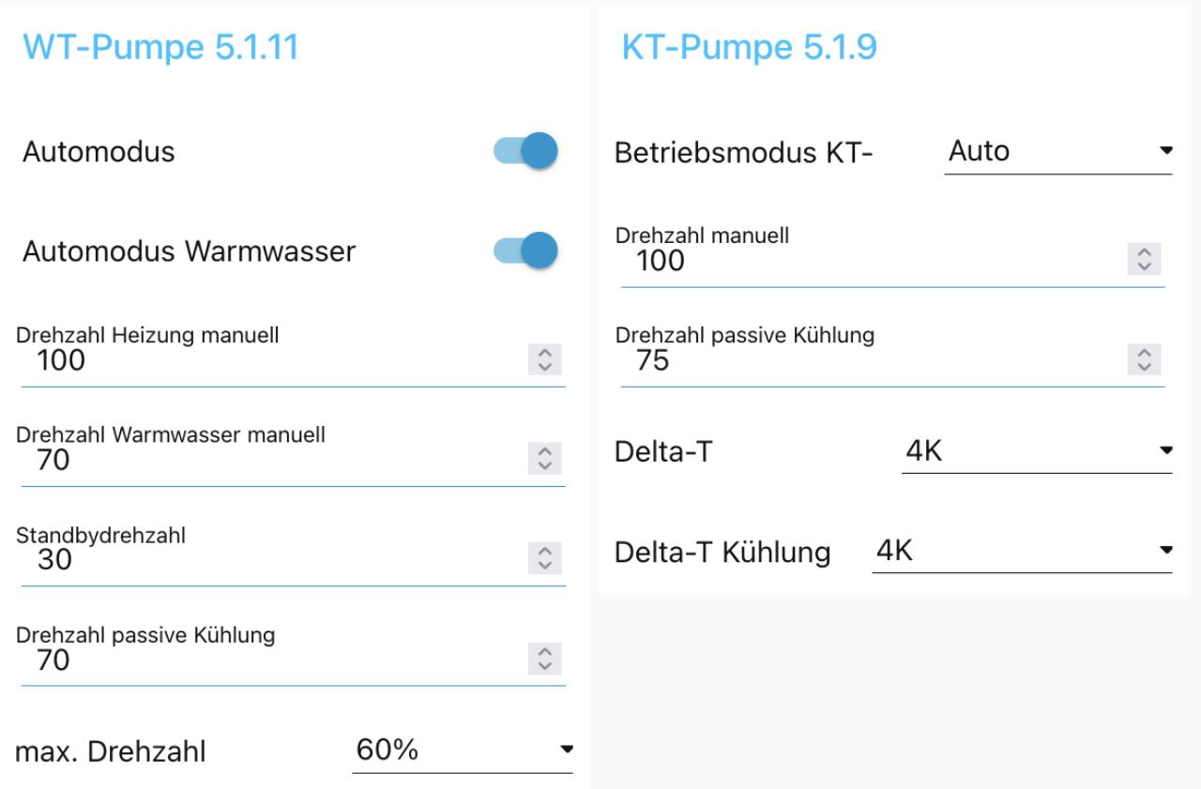Click the KT-Pumpe 5.1.9 heading
Screen dimensions: 1201x789
[x=750, y=47]
